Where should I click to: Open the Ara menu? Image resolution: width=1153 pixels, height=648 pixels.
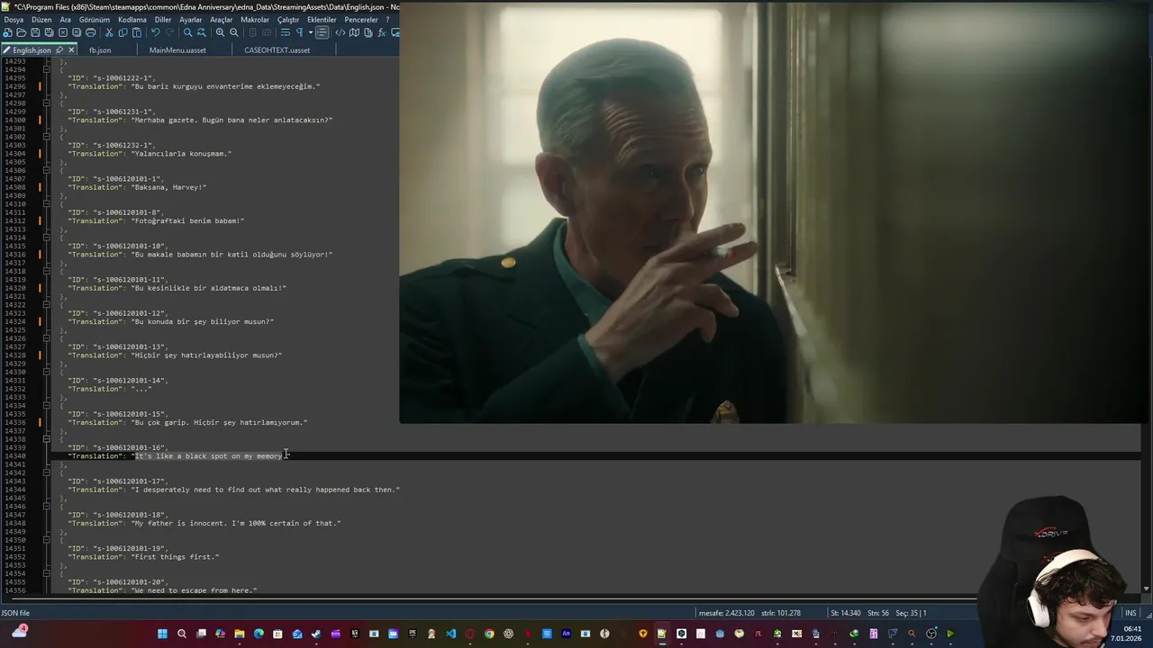click(65, 20)
